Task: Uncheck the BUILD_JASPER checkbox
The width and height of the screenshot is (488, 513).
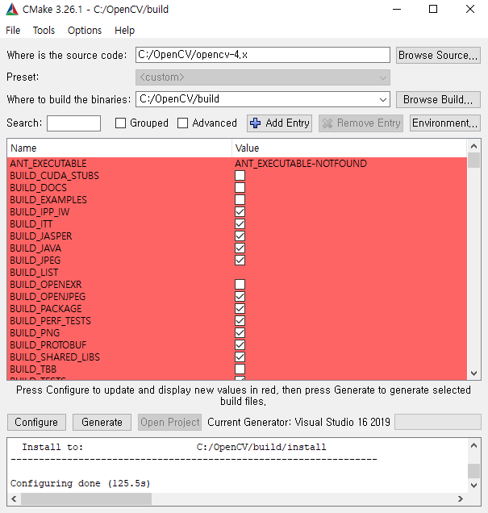Action: coord(240,236)
